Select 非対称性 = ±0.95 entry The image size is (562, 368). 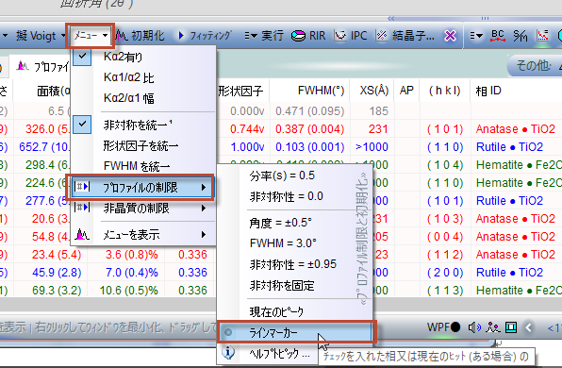click(x=293, y=264)
